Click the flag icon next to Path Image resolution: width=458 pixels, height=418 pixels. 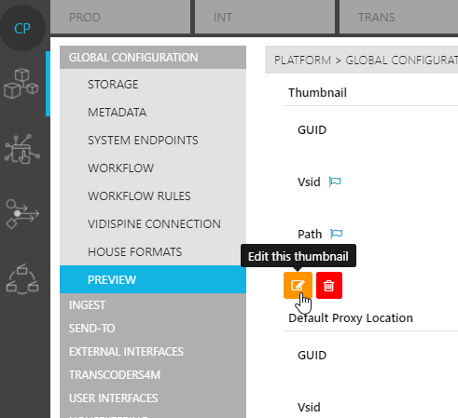point(336,234)
